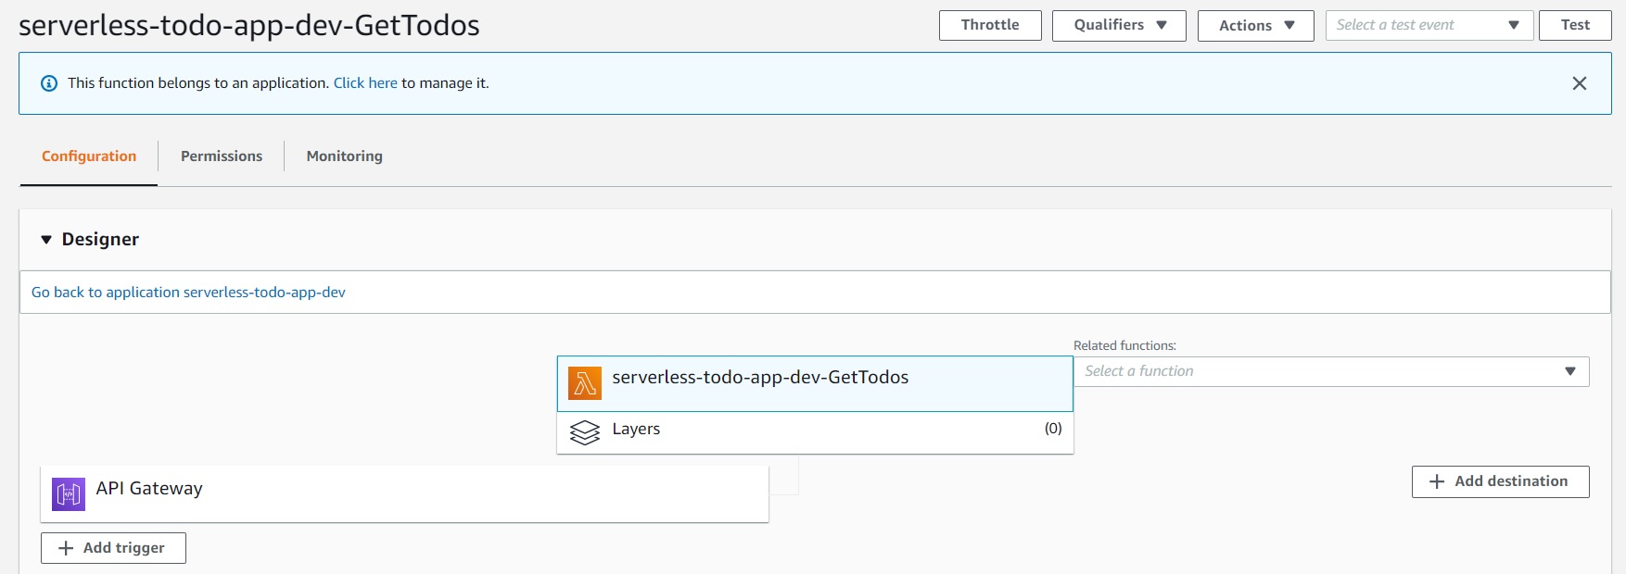Screen dimensions: 1626x574
Task: Click the Add destination button
Action: point(1500,481)
